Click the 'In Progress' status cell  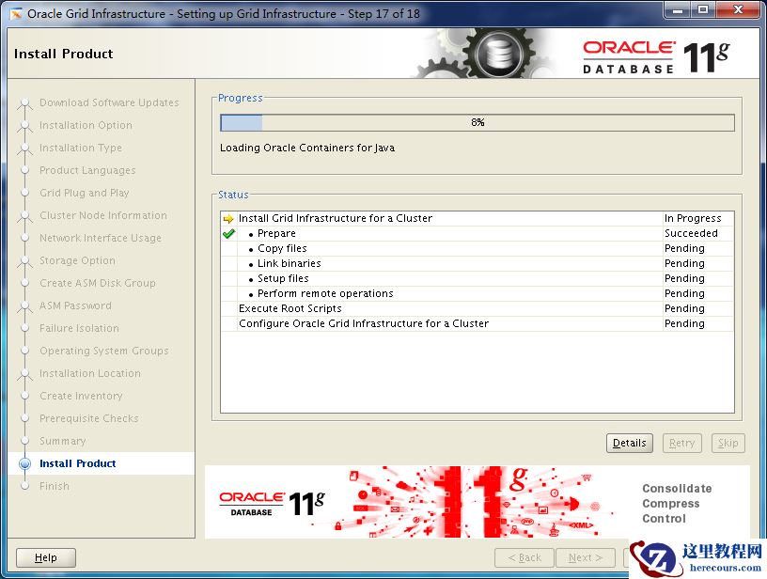click(698, 219)
